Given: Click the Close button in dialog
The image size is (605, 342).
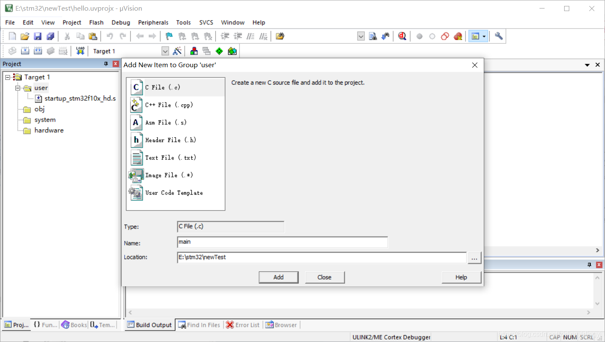Looking at the screenshot, I should (x=325, y=277).
